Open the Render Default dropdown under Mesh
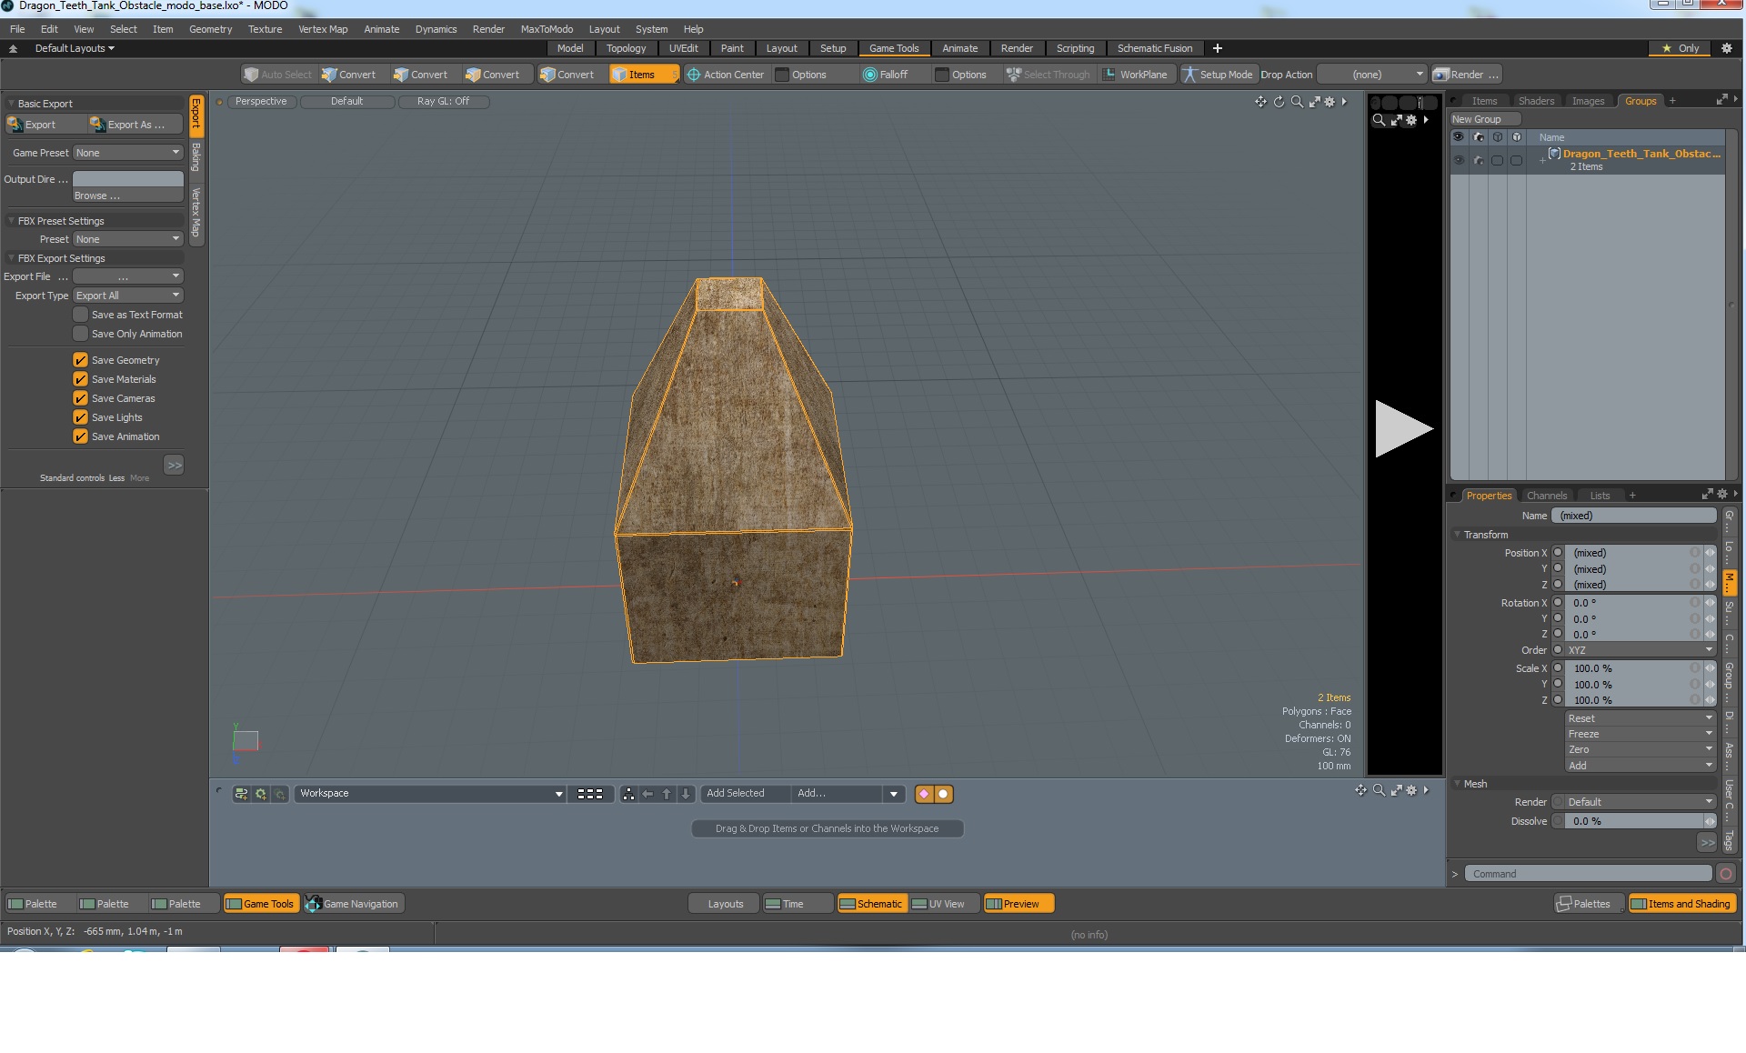 1641,802
